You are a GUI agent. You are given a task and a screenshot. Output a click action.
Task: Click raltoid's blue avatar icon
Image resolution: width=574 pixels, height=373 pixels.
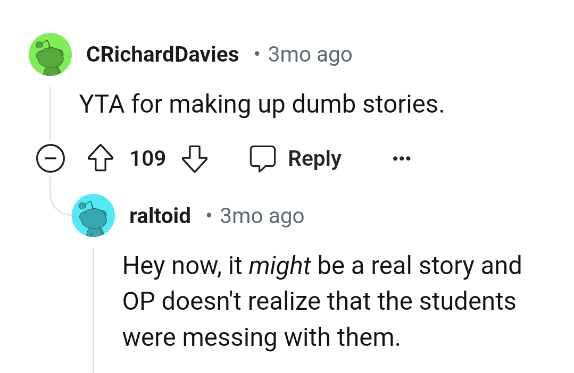[94, 215]
